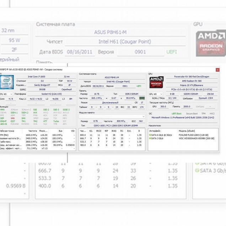
Task: Click the AMD Radeon logo in HWiNFO window
Action: click(x=156, y=82)
